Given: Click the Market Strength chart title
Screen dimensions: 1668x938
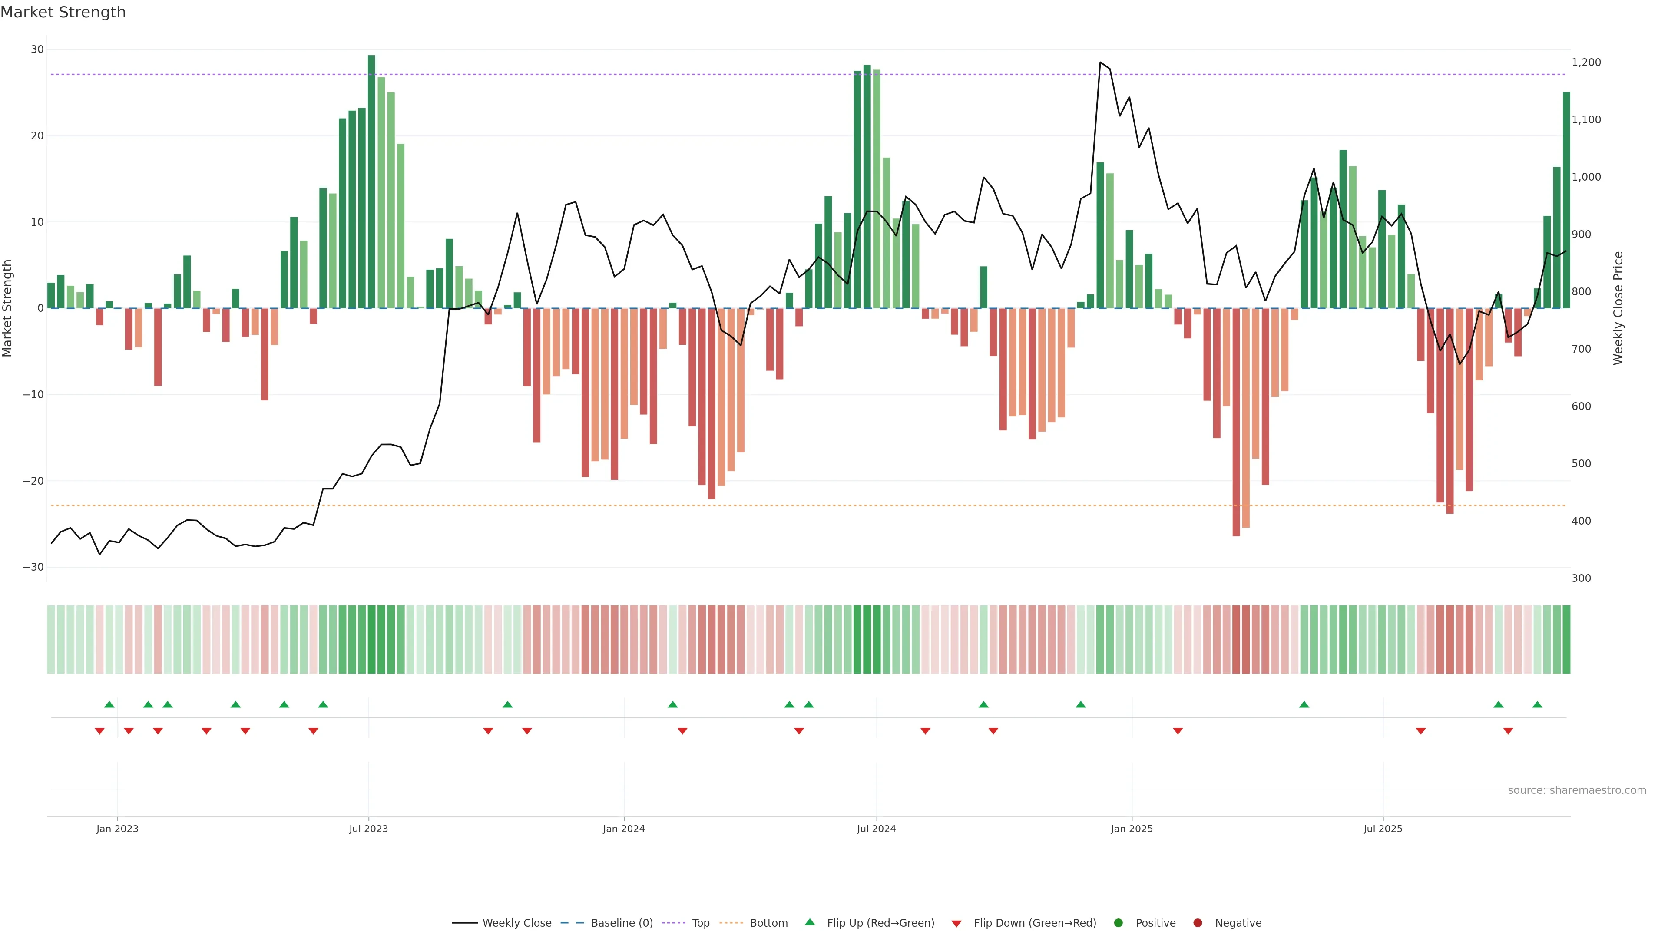Looking at the screenshot, I should point(63,12).
